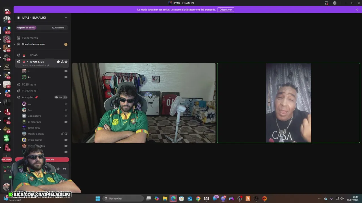Viewport: 362px width, 203px height.
Task: Show hidden system tray icons chevron
Action: pos(319,198)
